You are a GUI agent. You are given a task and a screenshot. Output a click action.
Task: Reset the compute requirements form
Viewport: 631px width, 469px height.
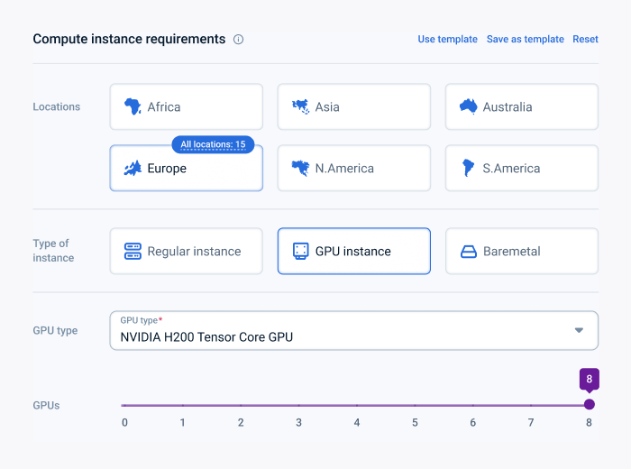[x=585, y=40]
